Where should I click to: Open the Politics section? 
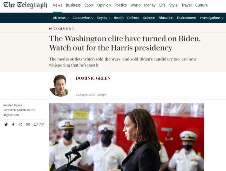click(x=120, y=5)
